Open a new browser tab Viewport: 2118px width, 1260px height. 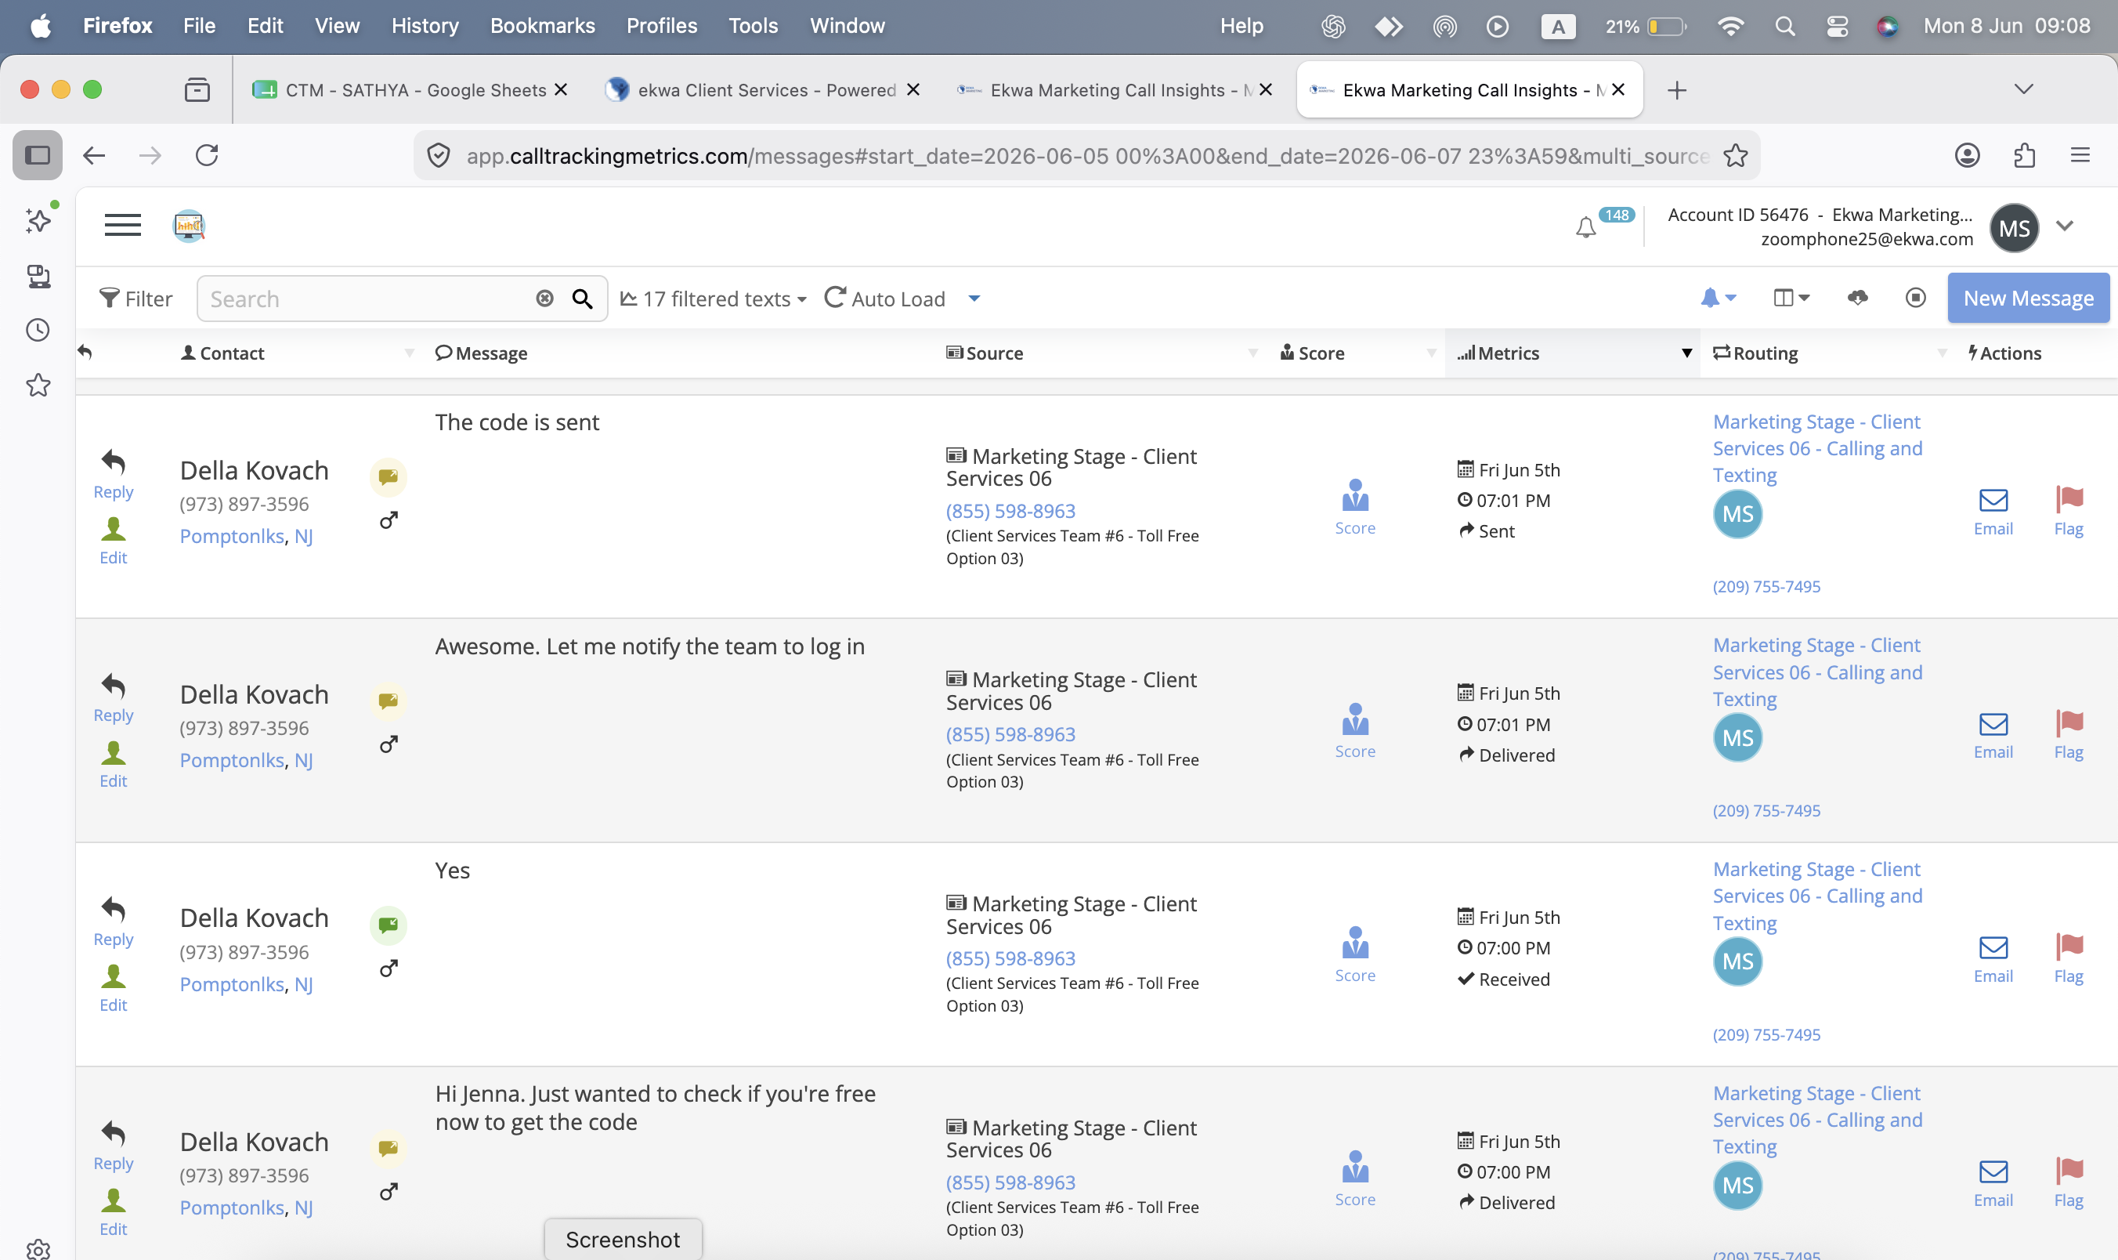[x=1676, y=90]
